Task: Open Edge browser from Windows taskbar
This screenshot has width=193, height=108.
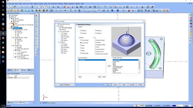Action: pos(3,19)
